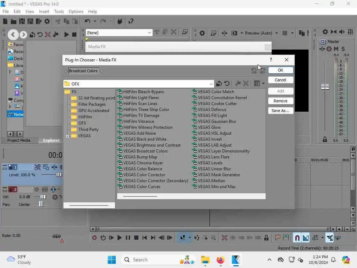The image size is (357, 268).
Task: Toggle Mute on the Master bus
Action: tap(336, 49)
